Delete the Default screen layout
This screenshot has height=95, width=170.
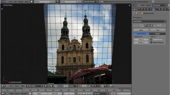54,2
